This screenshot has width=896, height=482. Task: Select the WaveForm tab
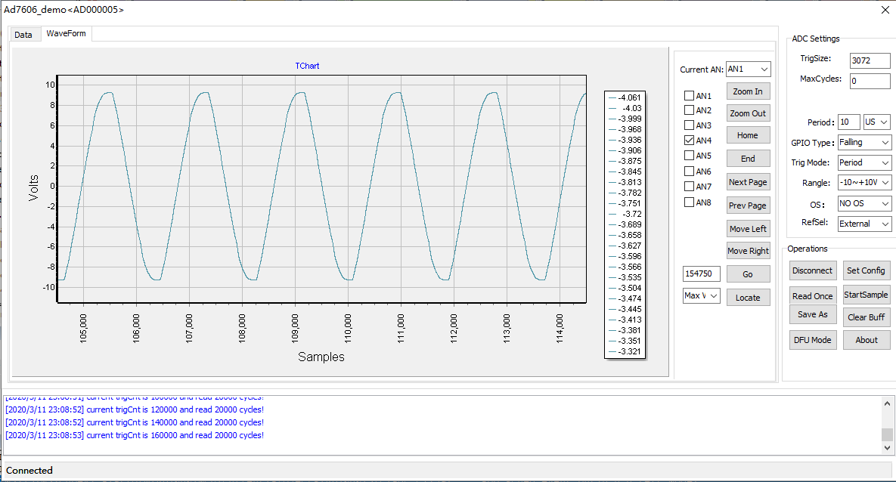67,34
